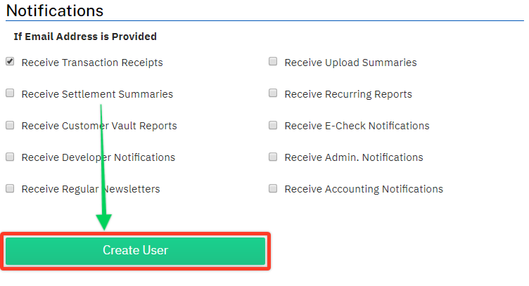The width and height of the screenshot is (529, 286).
Task: Click the 'Receive Accounting Notifications' label text
Action: click(x=364, y=189)
